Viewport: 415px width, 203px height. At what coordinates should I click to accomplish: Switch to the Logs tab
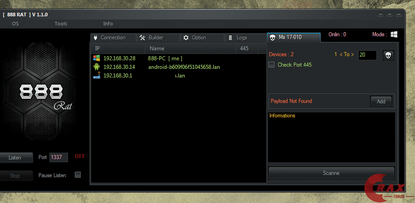pos(246,38)
